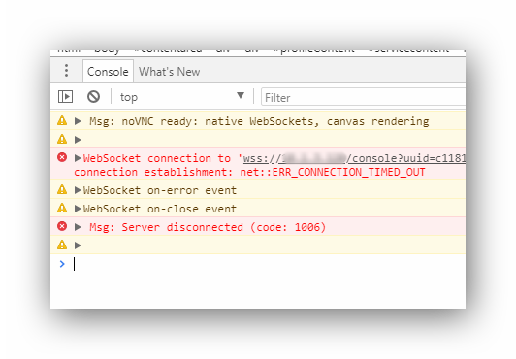Image resolution: width=516 pixels, height=359 pixels.
Task: Switch to the Console tab
Action: (x=108, y=72)
